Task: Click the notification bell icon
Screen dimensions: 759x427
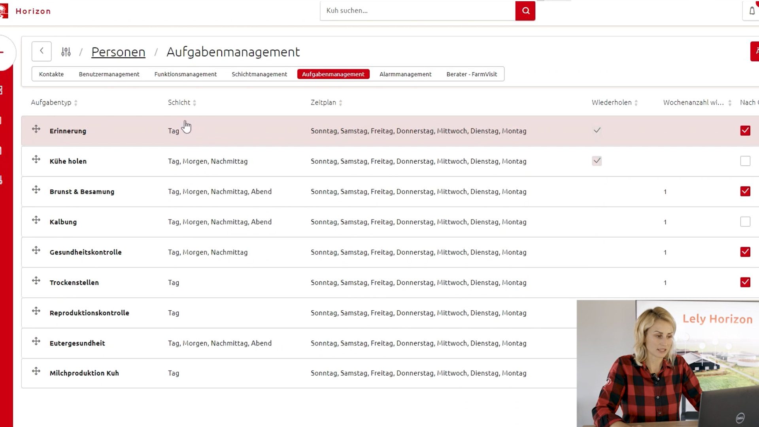Action: coord(751,11)
